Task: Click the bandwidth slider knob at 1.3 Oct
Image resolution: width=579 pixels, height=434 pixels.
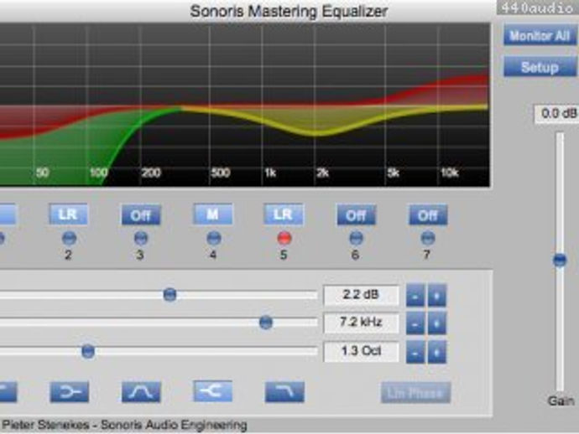Action: tap(88, 351)
